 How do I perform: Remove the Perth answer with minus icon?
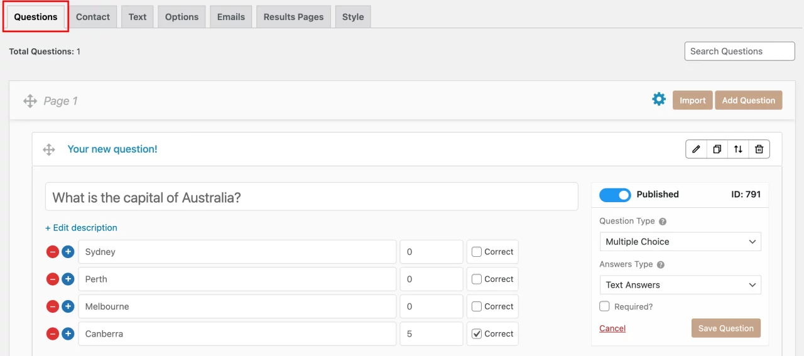click(53, 279)
